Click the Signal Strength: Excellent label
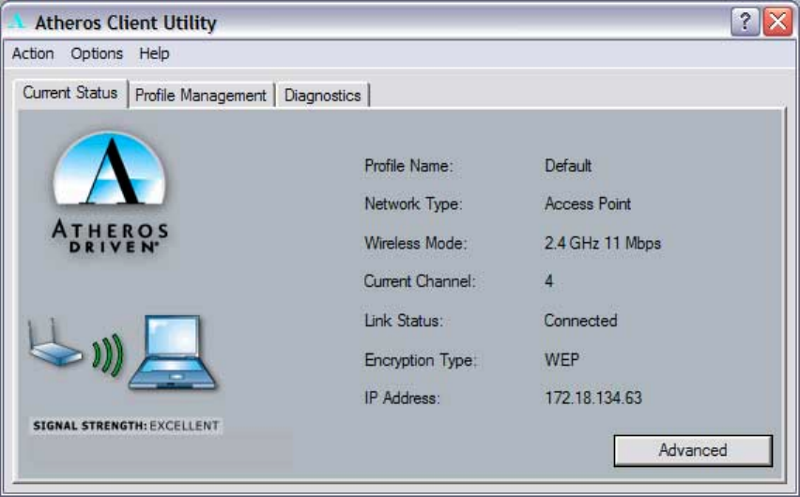 (x=126, y=426)
